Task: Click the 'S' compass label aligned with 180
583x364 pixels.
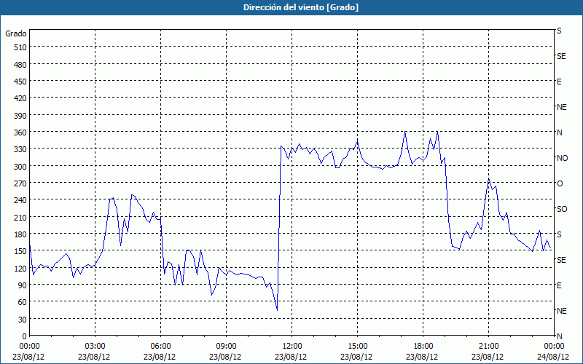Action: 559,234
